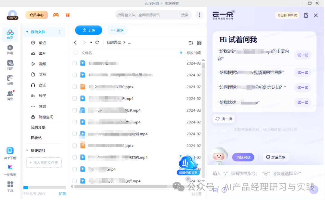Open 会员中心 member center
325x200 pixels.
tap(36, 15)
